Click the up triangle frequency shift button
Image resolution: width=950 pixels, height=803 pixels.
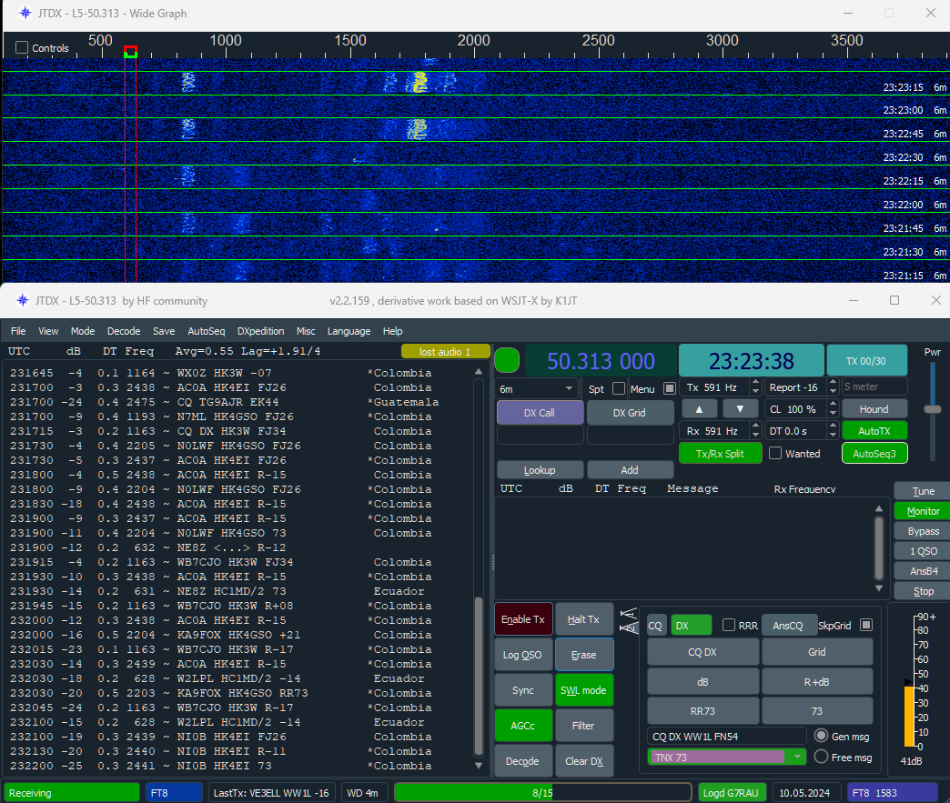699,409
